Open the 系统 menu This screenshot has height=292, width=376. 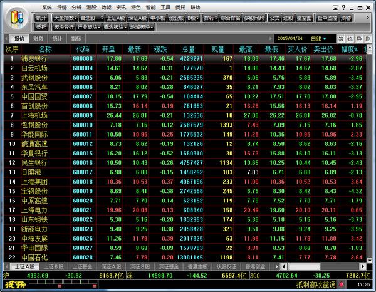tap(47, 8)
